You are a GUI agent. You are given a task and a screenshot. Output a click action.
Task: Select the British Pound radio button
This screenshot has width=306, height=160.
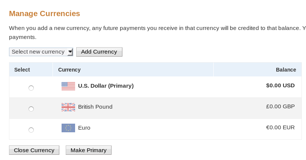pos(31,109)
